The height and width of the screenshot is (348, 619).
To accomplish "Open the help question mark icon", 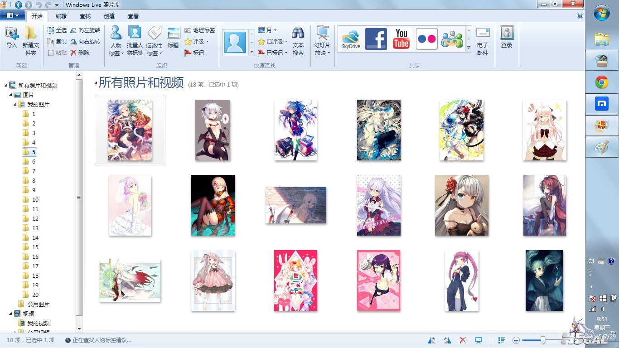I will [580, 16].
